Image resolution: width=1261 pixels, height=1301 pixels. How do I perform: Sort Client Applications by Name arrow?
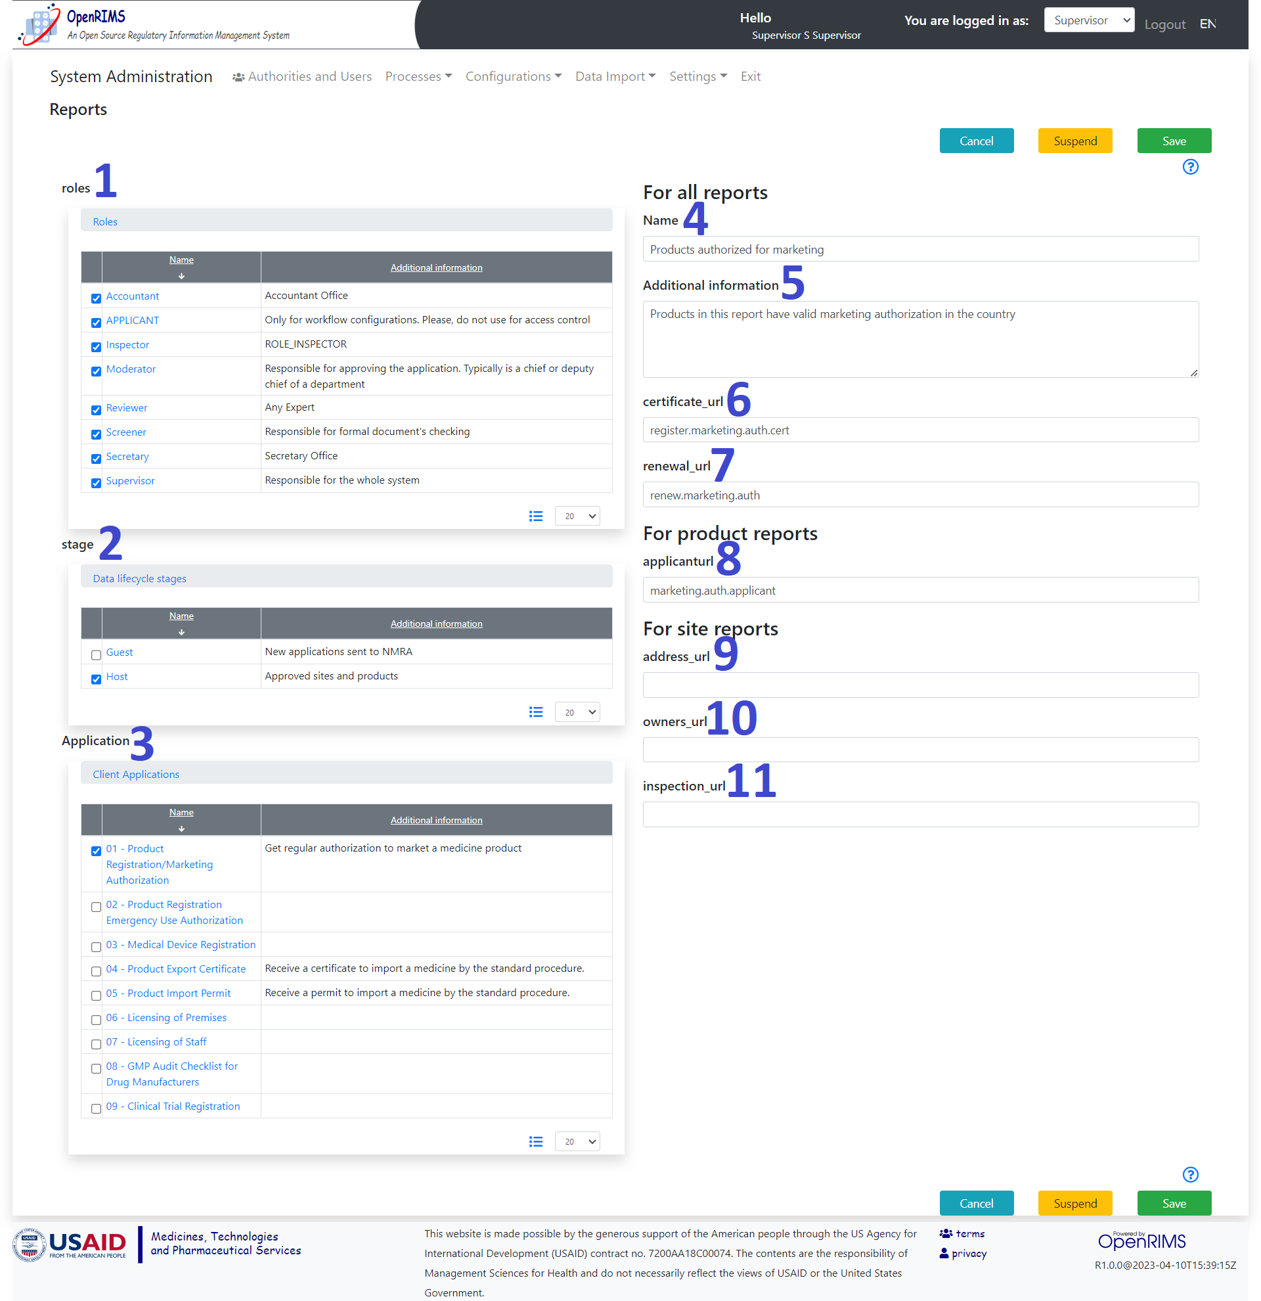[x=181, y=829]
